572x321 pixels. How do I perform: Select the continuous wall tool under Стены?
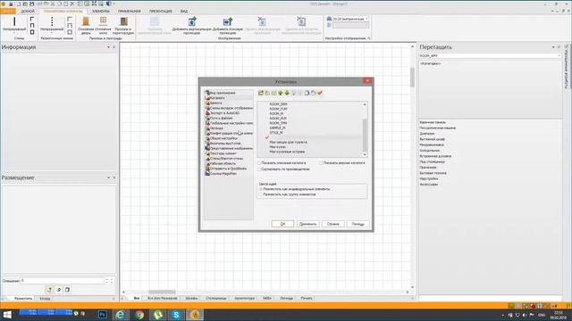14,24
